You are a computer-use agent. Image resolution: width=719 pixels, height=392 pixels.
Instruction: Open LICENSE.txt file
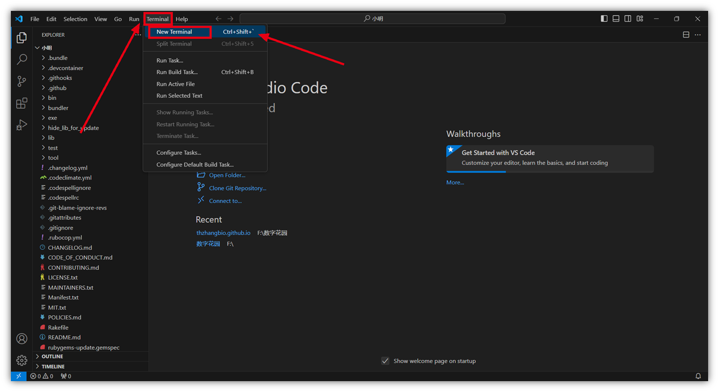63,278
